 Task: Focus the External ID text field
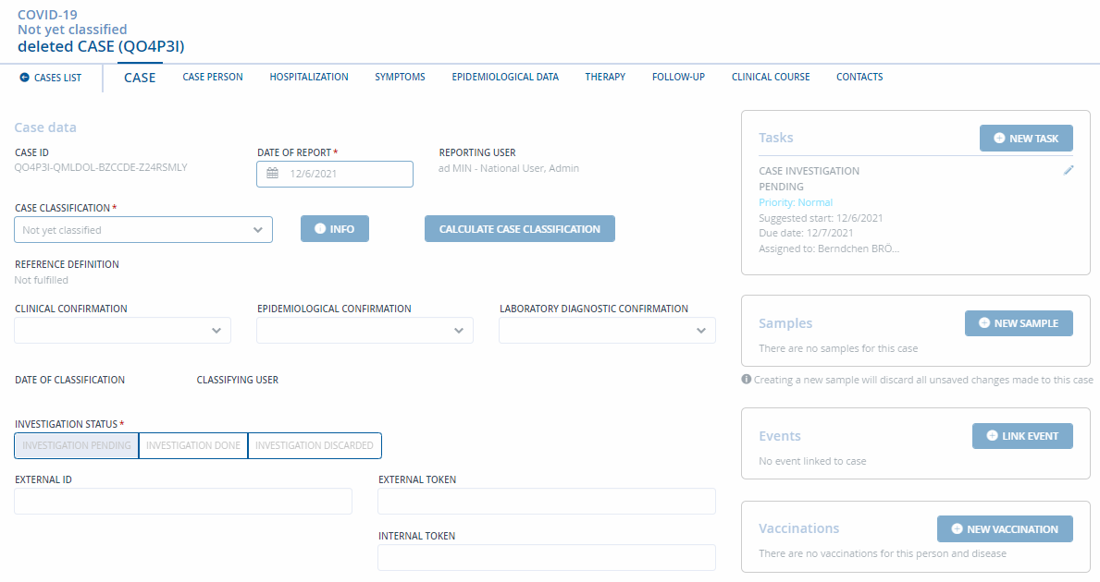[x=183, y=502]
